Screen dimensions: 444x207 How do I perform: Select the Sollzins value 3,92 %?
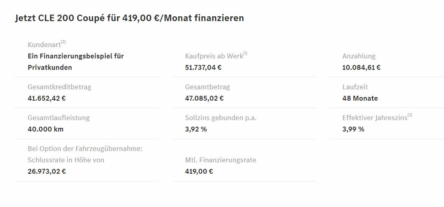click(x=196, y=129)
